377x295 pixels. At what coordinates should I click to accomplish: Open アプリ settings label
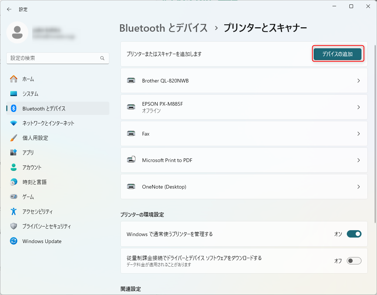[28, 153]
